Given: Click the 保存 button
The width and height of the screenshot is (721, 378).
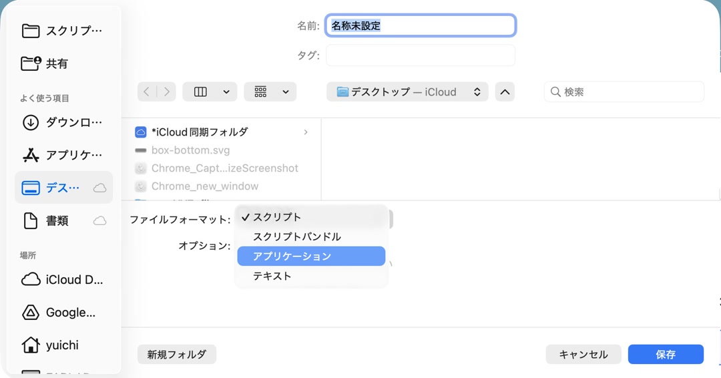Looking at the screenshot, I should (x=666, y=355).
